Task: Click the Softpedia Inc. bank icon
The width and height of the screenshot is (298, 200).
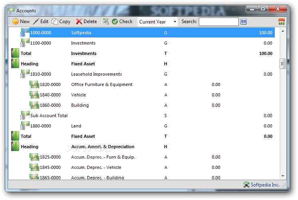Action: click(x=246, y=184)
